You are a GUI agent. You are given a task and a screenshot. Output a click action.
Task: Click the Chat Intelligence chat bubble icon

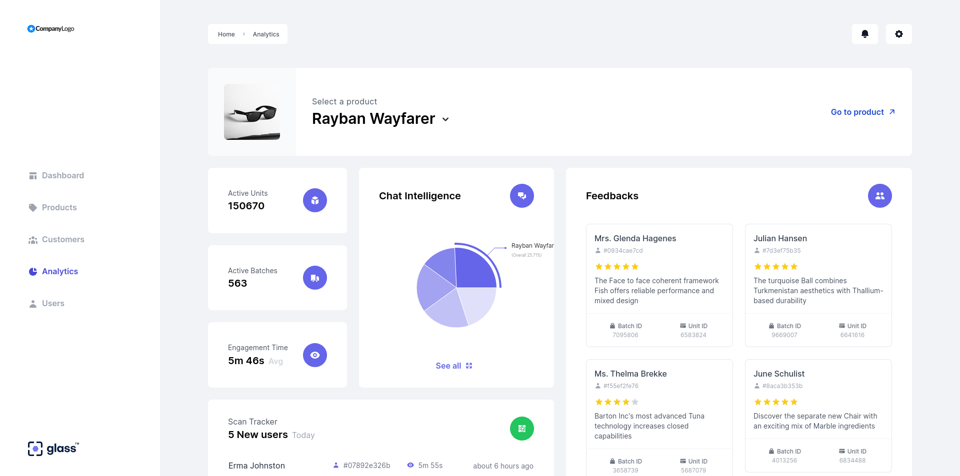[x=522, y=196]
